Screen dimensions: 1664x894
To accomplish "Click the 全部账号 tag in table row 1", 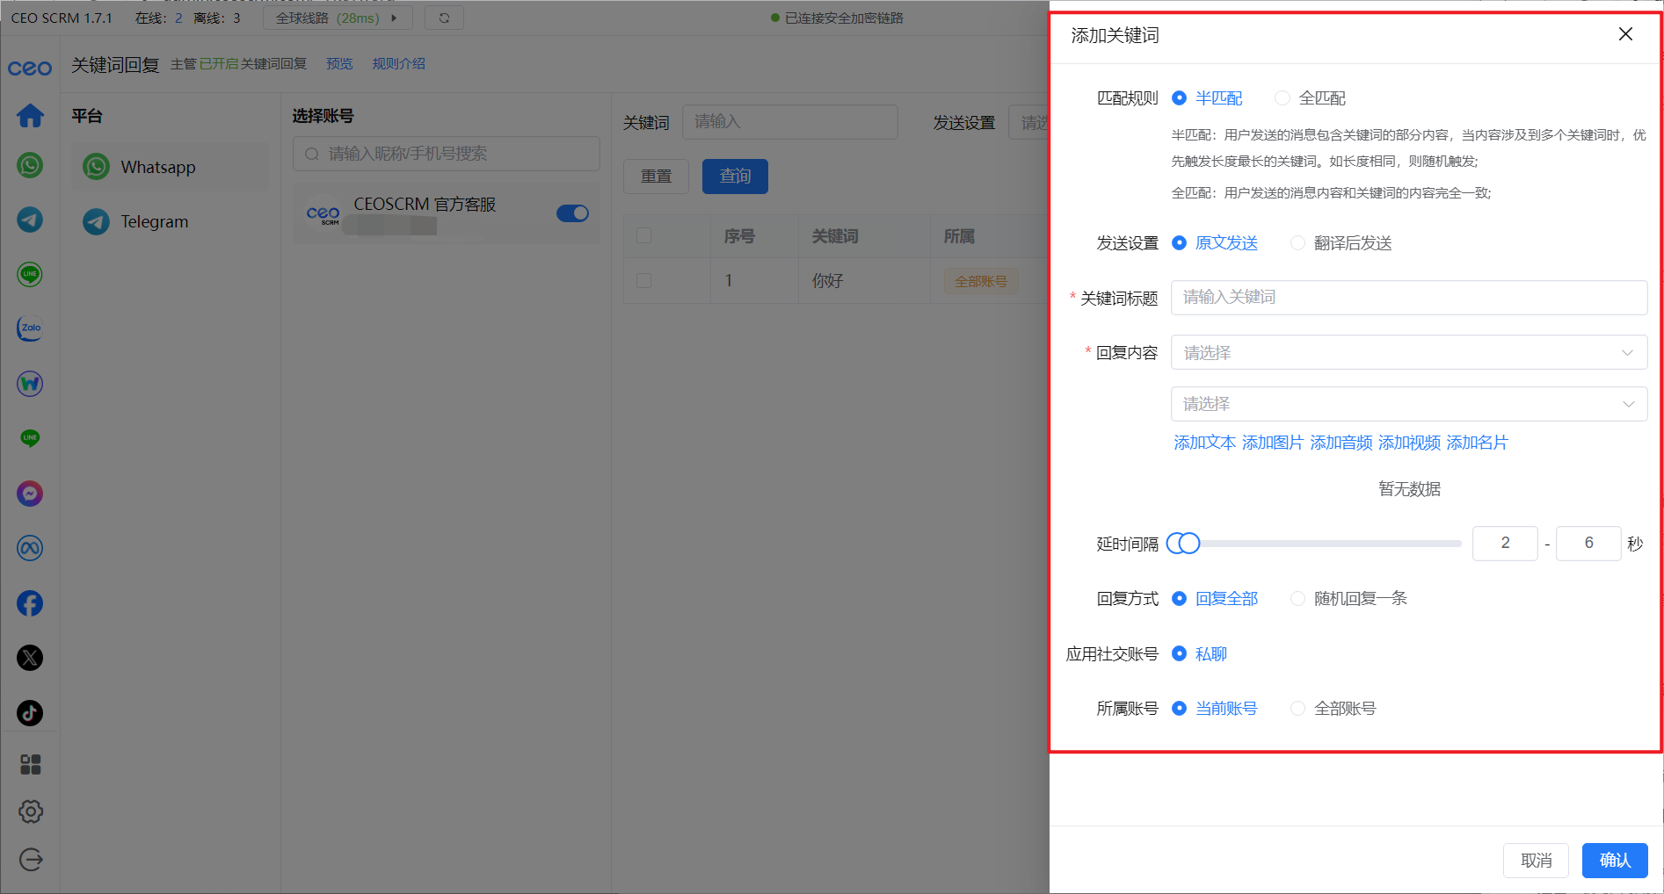I will coord(981,281).
